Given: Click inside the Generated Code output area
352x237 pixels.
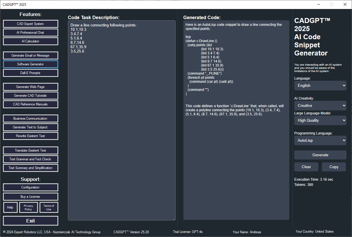Looking at the screenshot, I should coord(236,120).
